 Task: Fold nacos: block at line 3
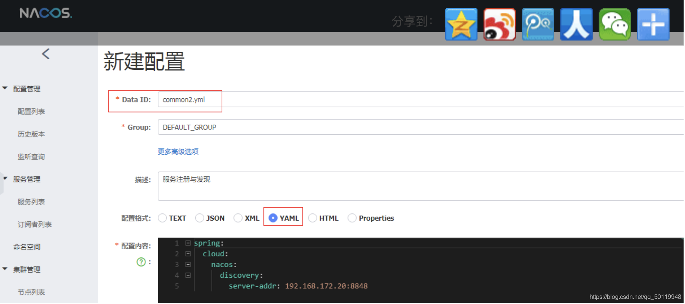pos(188,265)
